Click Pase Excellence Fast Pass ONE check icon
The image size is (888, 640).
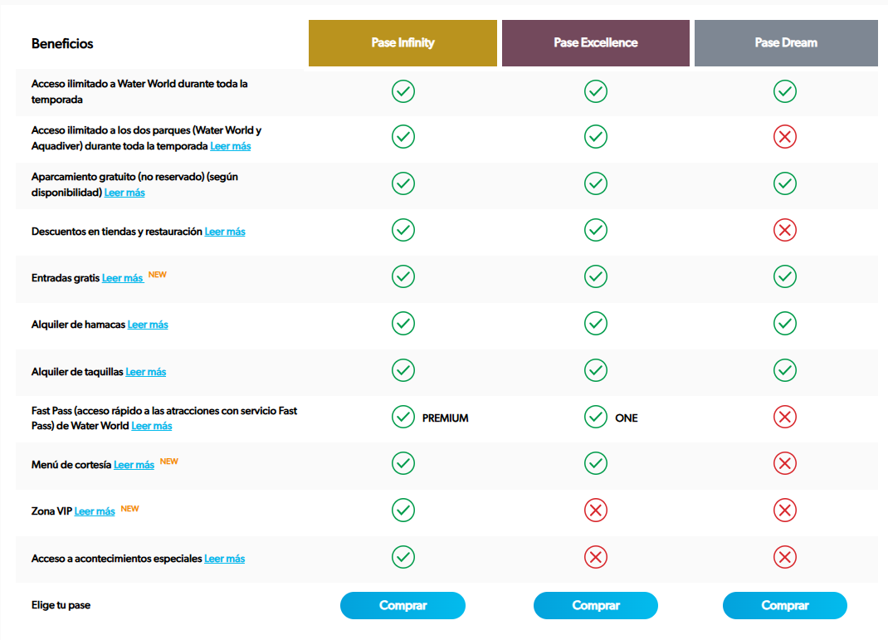pyautogui.click(x=595, y=417)
